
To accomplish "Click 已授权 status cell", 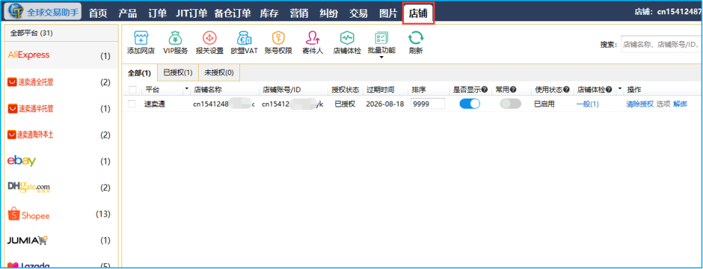I will coord(345,104).
